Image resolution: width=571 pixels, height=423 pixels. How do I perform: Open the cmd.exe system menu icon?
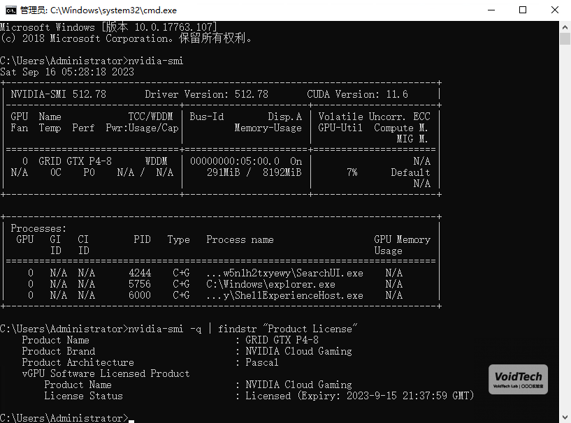pos(11,10)
